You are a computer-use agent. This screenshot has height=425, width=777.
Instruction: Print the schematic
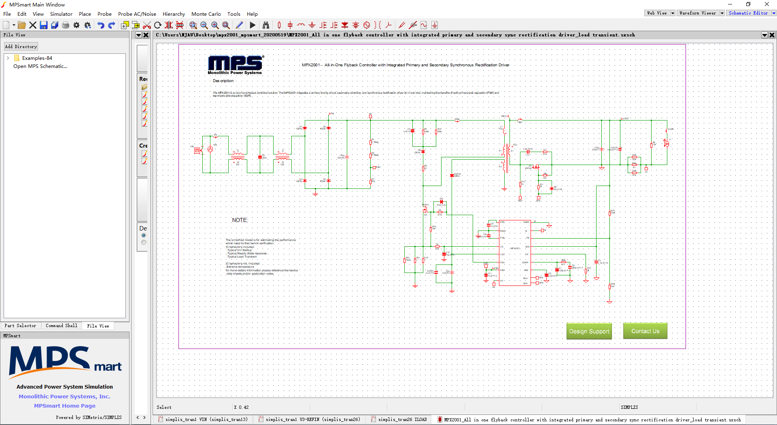point(66,25)
